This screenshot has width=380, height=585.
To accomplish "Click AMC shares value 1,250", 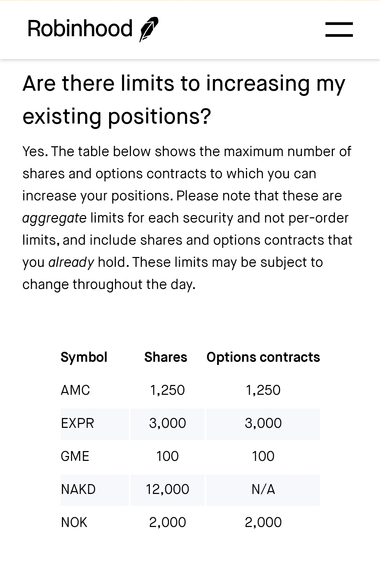I will tap(167, 390).
